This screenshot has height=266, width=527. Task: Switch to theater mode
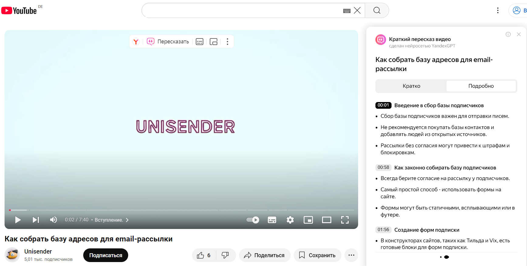point(327,220)
